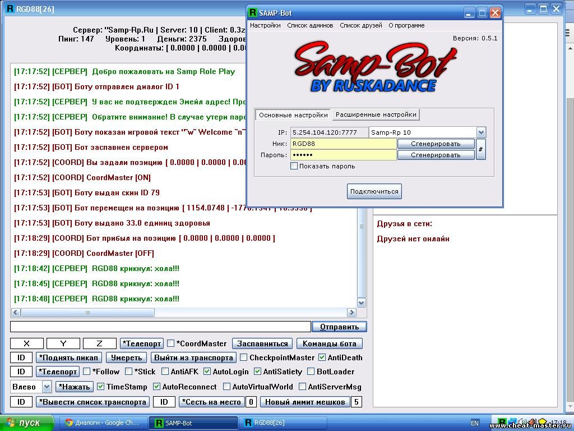Click the Y coordinate field

(x=63, y=343)
